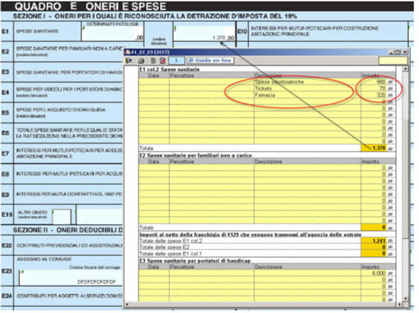Click the vertical scrollbar up arrow
The width and height of the screenshot is (419, 313).
[x=406, y=69]
